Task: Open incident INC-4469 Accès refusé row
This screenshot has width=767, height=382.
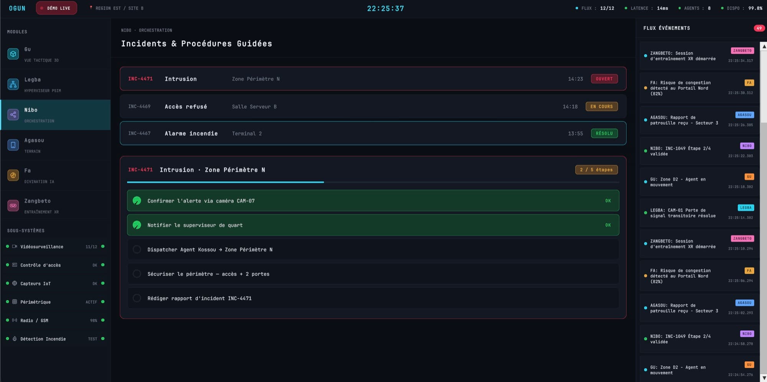Action: click(x=373, y=106)
